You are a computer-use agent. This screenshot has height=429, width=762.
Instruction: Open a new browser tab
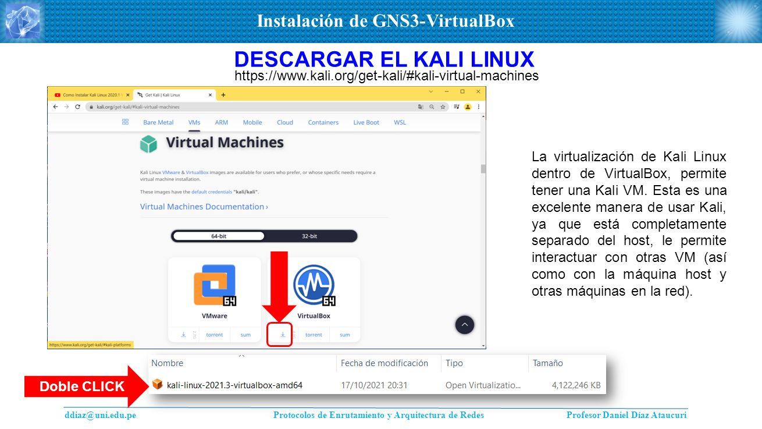223,95
